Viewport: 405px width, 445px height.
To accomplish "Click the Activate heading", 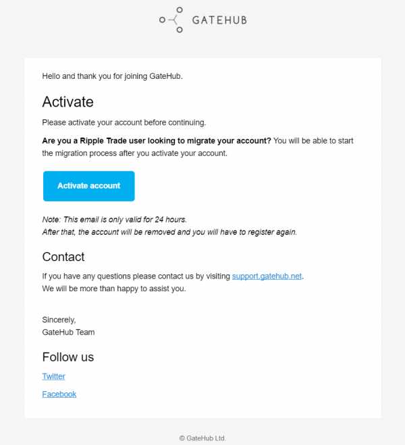I will coord(67,102).
